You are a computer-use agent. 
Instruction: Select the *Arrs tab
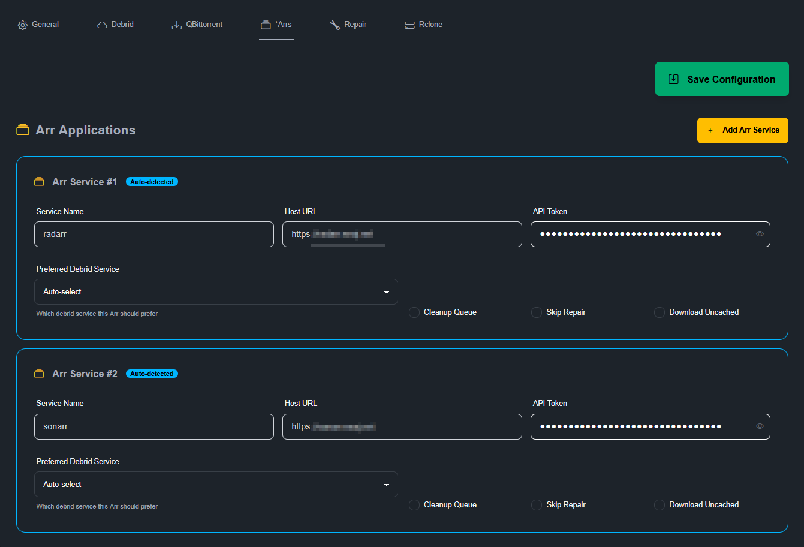[276, 25]
